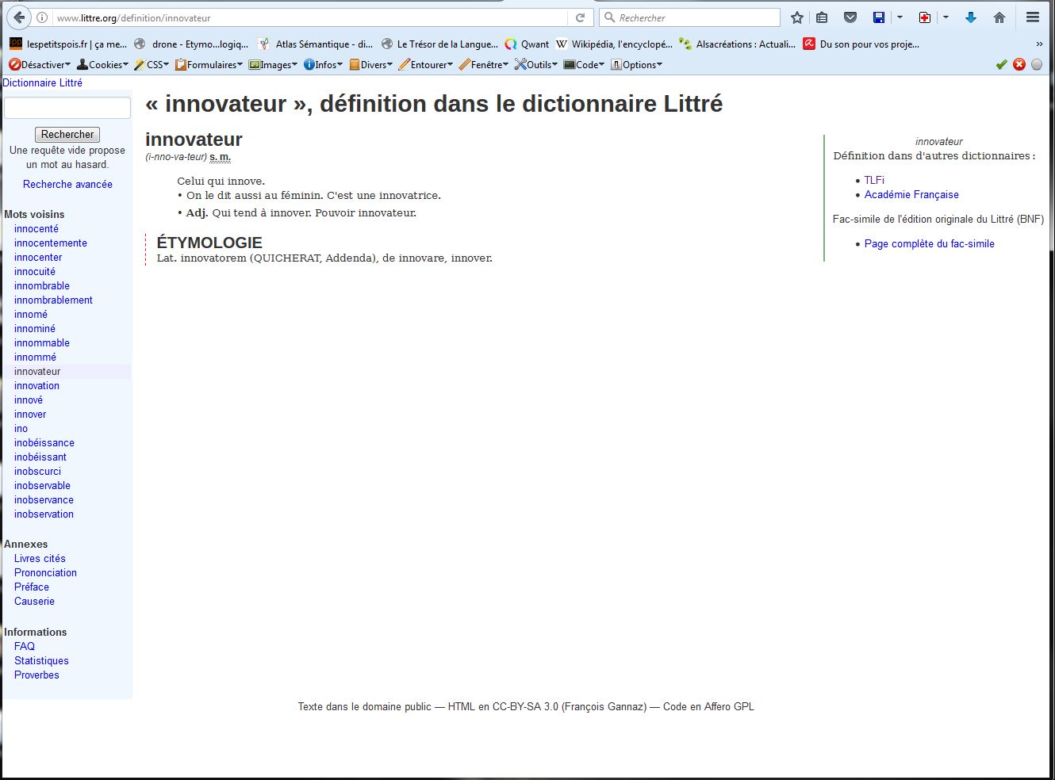Open the Formulaires dropdown menu

(x=209, y=65)
